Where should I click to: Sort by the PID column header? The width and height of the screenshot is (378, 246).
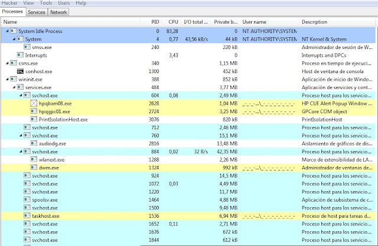pos(151,22)
